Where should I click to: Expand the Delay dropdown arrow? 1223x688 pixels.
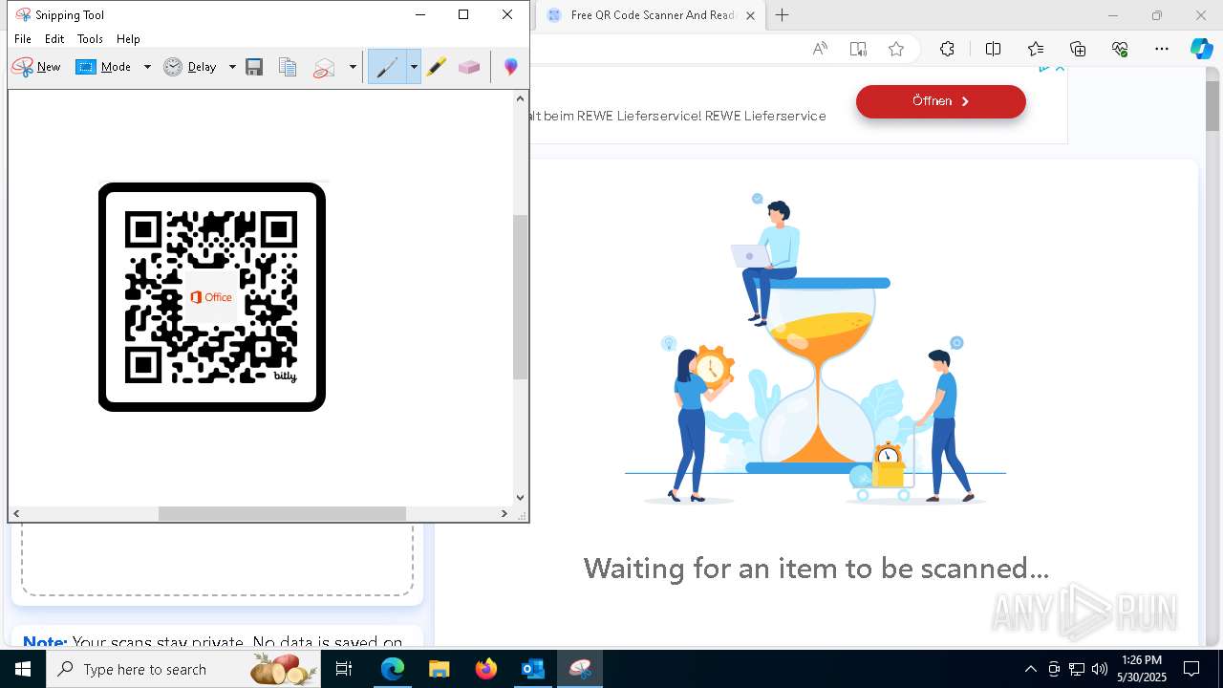231,67
